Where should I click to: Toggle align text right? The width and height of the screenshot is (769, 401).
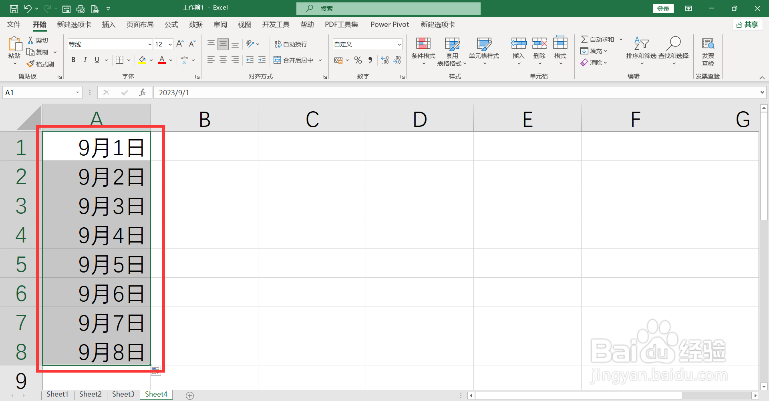[235, 60]
